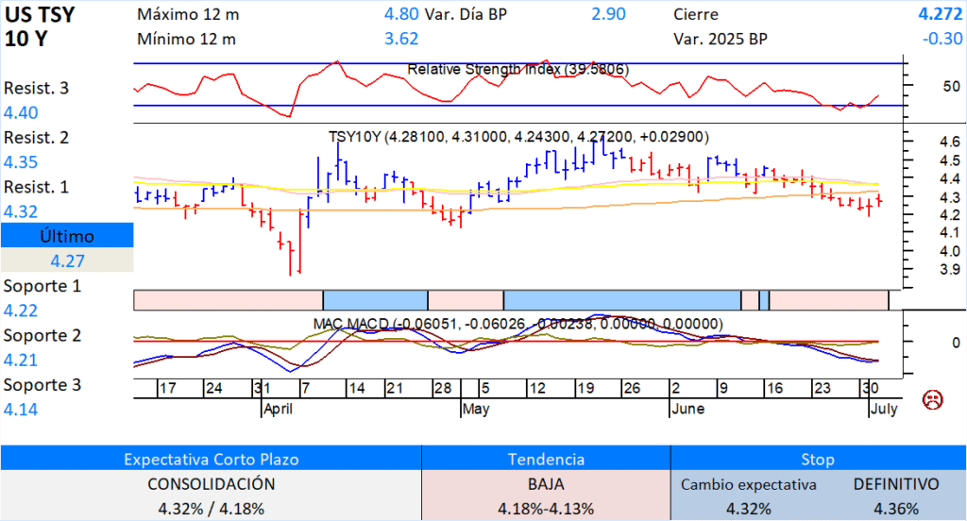967x521 pixels.
Task: Click the 12-month maximum value 4.80
Action: coord(400,14)
